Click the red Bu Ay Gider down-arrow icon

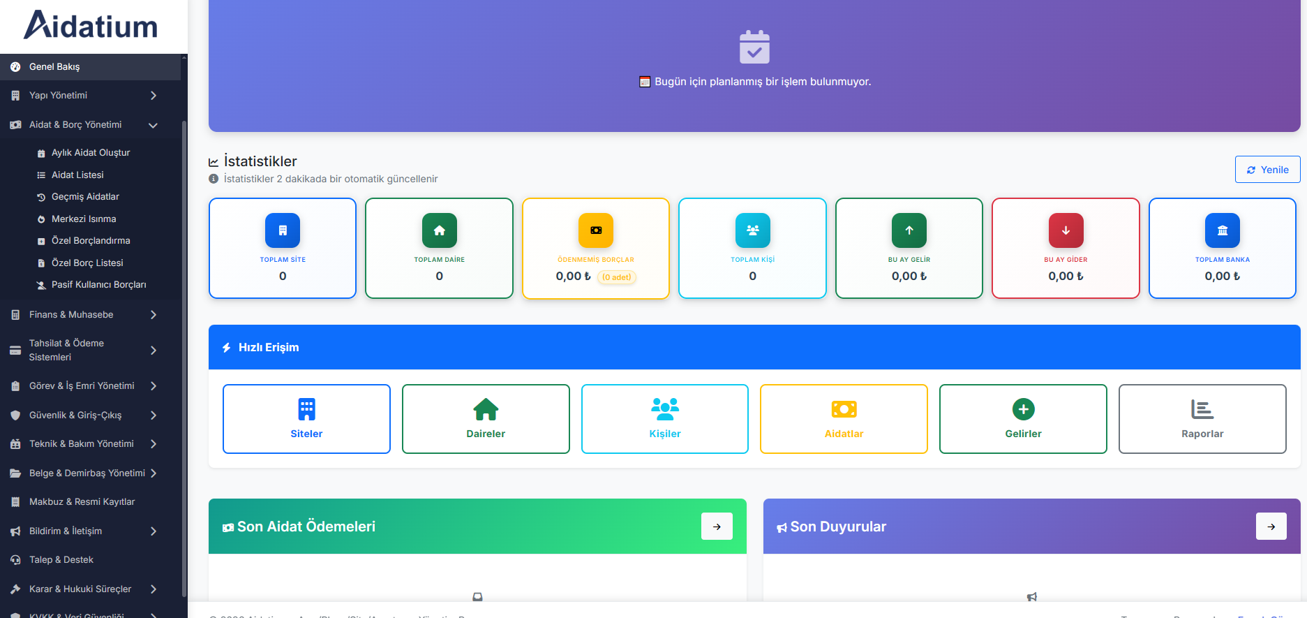pyautogui.click(x=1066, y=230)
